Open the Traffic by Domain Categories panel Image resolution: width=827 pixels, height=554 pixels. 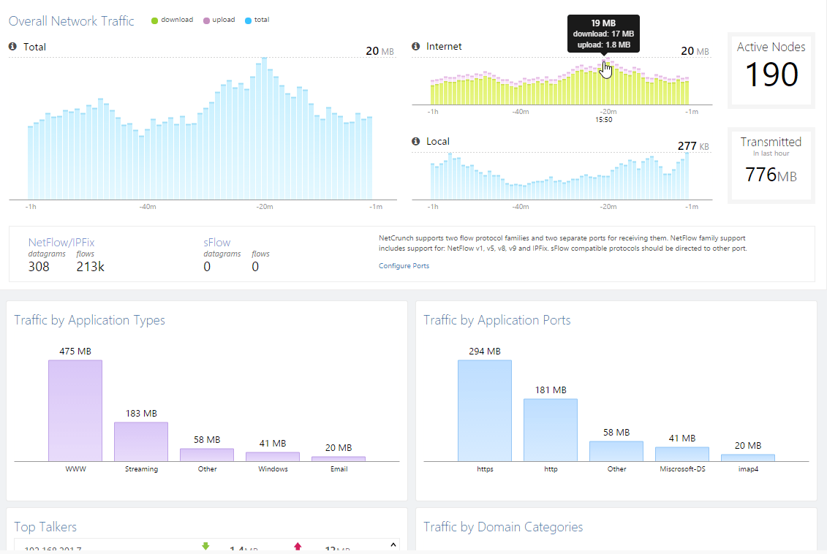coord(503,527)
